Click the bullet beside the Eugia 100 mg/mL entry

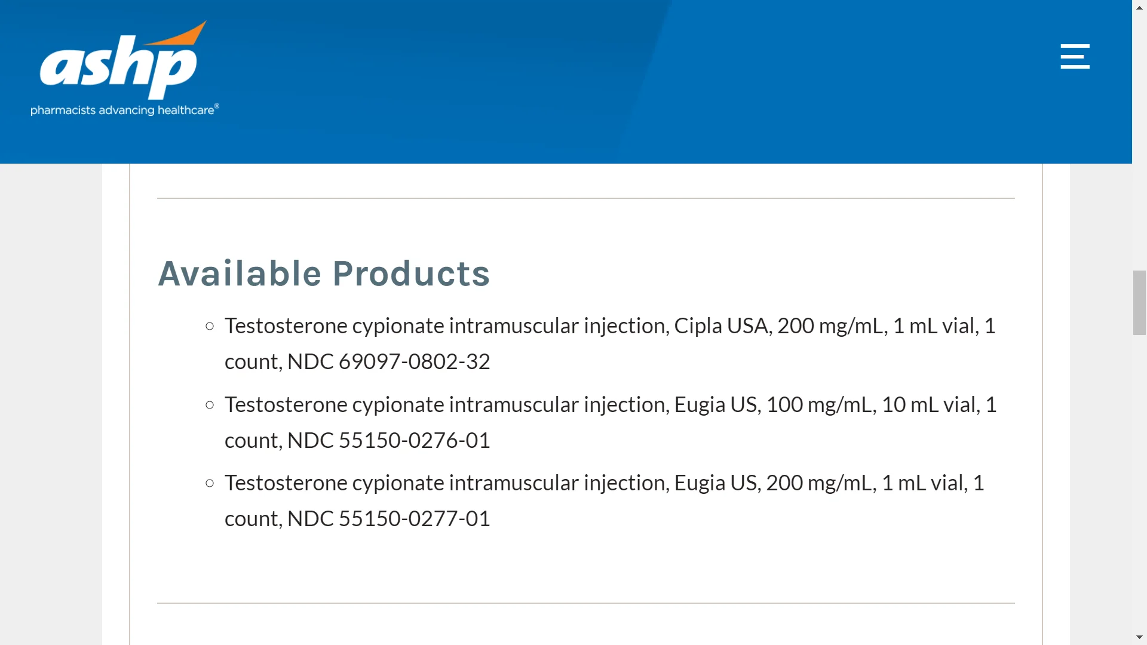(x=210, y=405)
